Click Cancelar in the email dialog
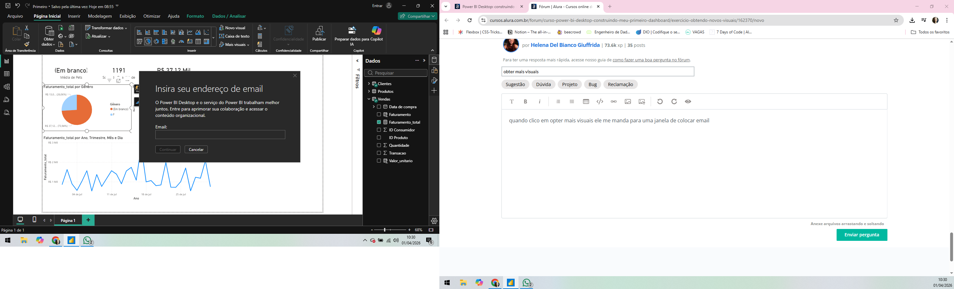The height and width of the screenshot is (289, 954). pos(196,150)
